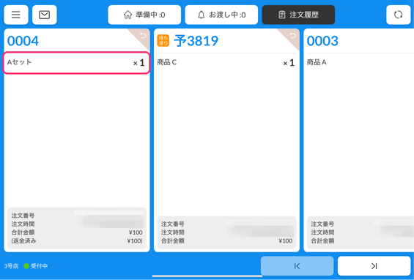Open the mail envelope messages
The image size is (414, 280).
pyautogui.click(x=45, y=15)
